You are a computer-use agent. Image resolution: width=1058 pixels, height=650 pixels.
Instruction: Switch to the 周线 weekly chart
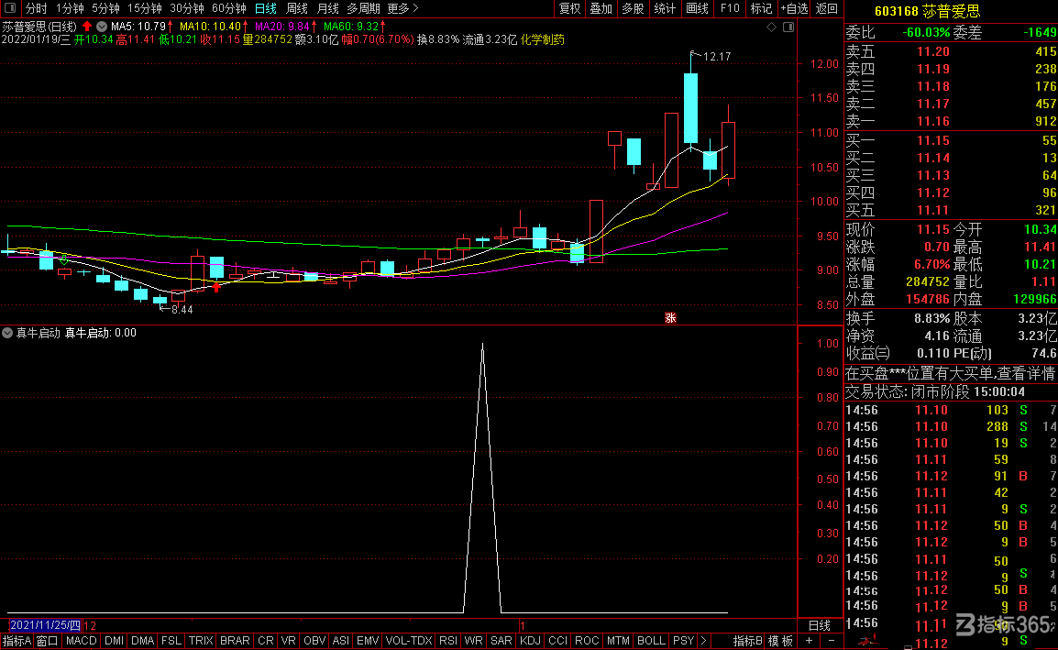tap(297, 8)
